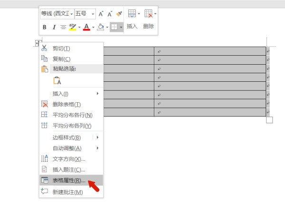Click the text alignment icon
The height and width of the screenshot is (214, 285).
click(x=63, y=27)
